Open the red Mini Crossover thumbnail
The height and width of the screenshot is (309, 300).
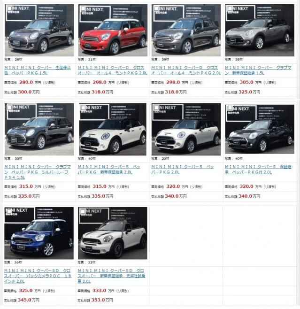113,30
